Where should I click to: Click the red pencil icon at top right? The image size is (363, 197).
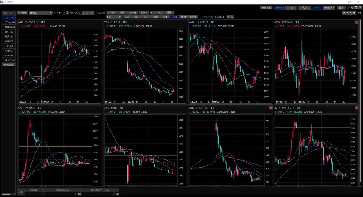coord(349,7)
